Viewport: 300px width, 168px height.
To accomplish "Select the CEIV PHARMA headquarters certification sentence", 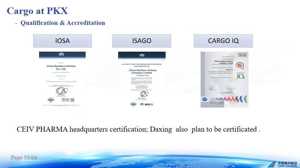I will (138, 129).
